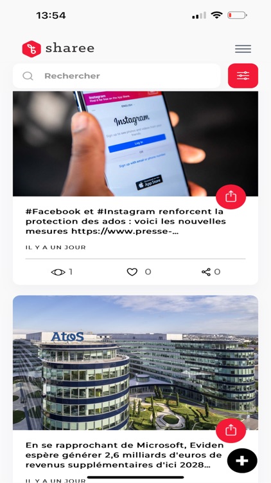Tap the sharee wordmark text
Viewport: 271px width, 483px height.
(x=70, y=48)
